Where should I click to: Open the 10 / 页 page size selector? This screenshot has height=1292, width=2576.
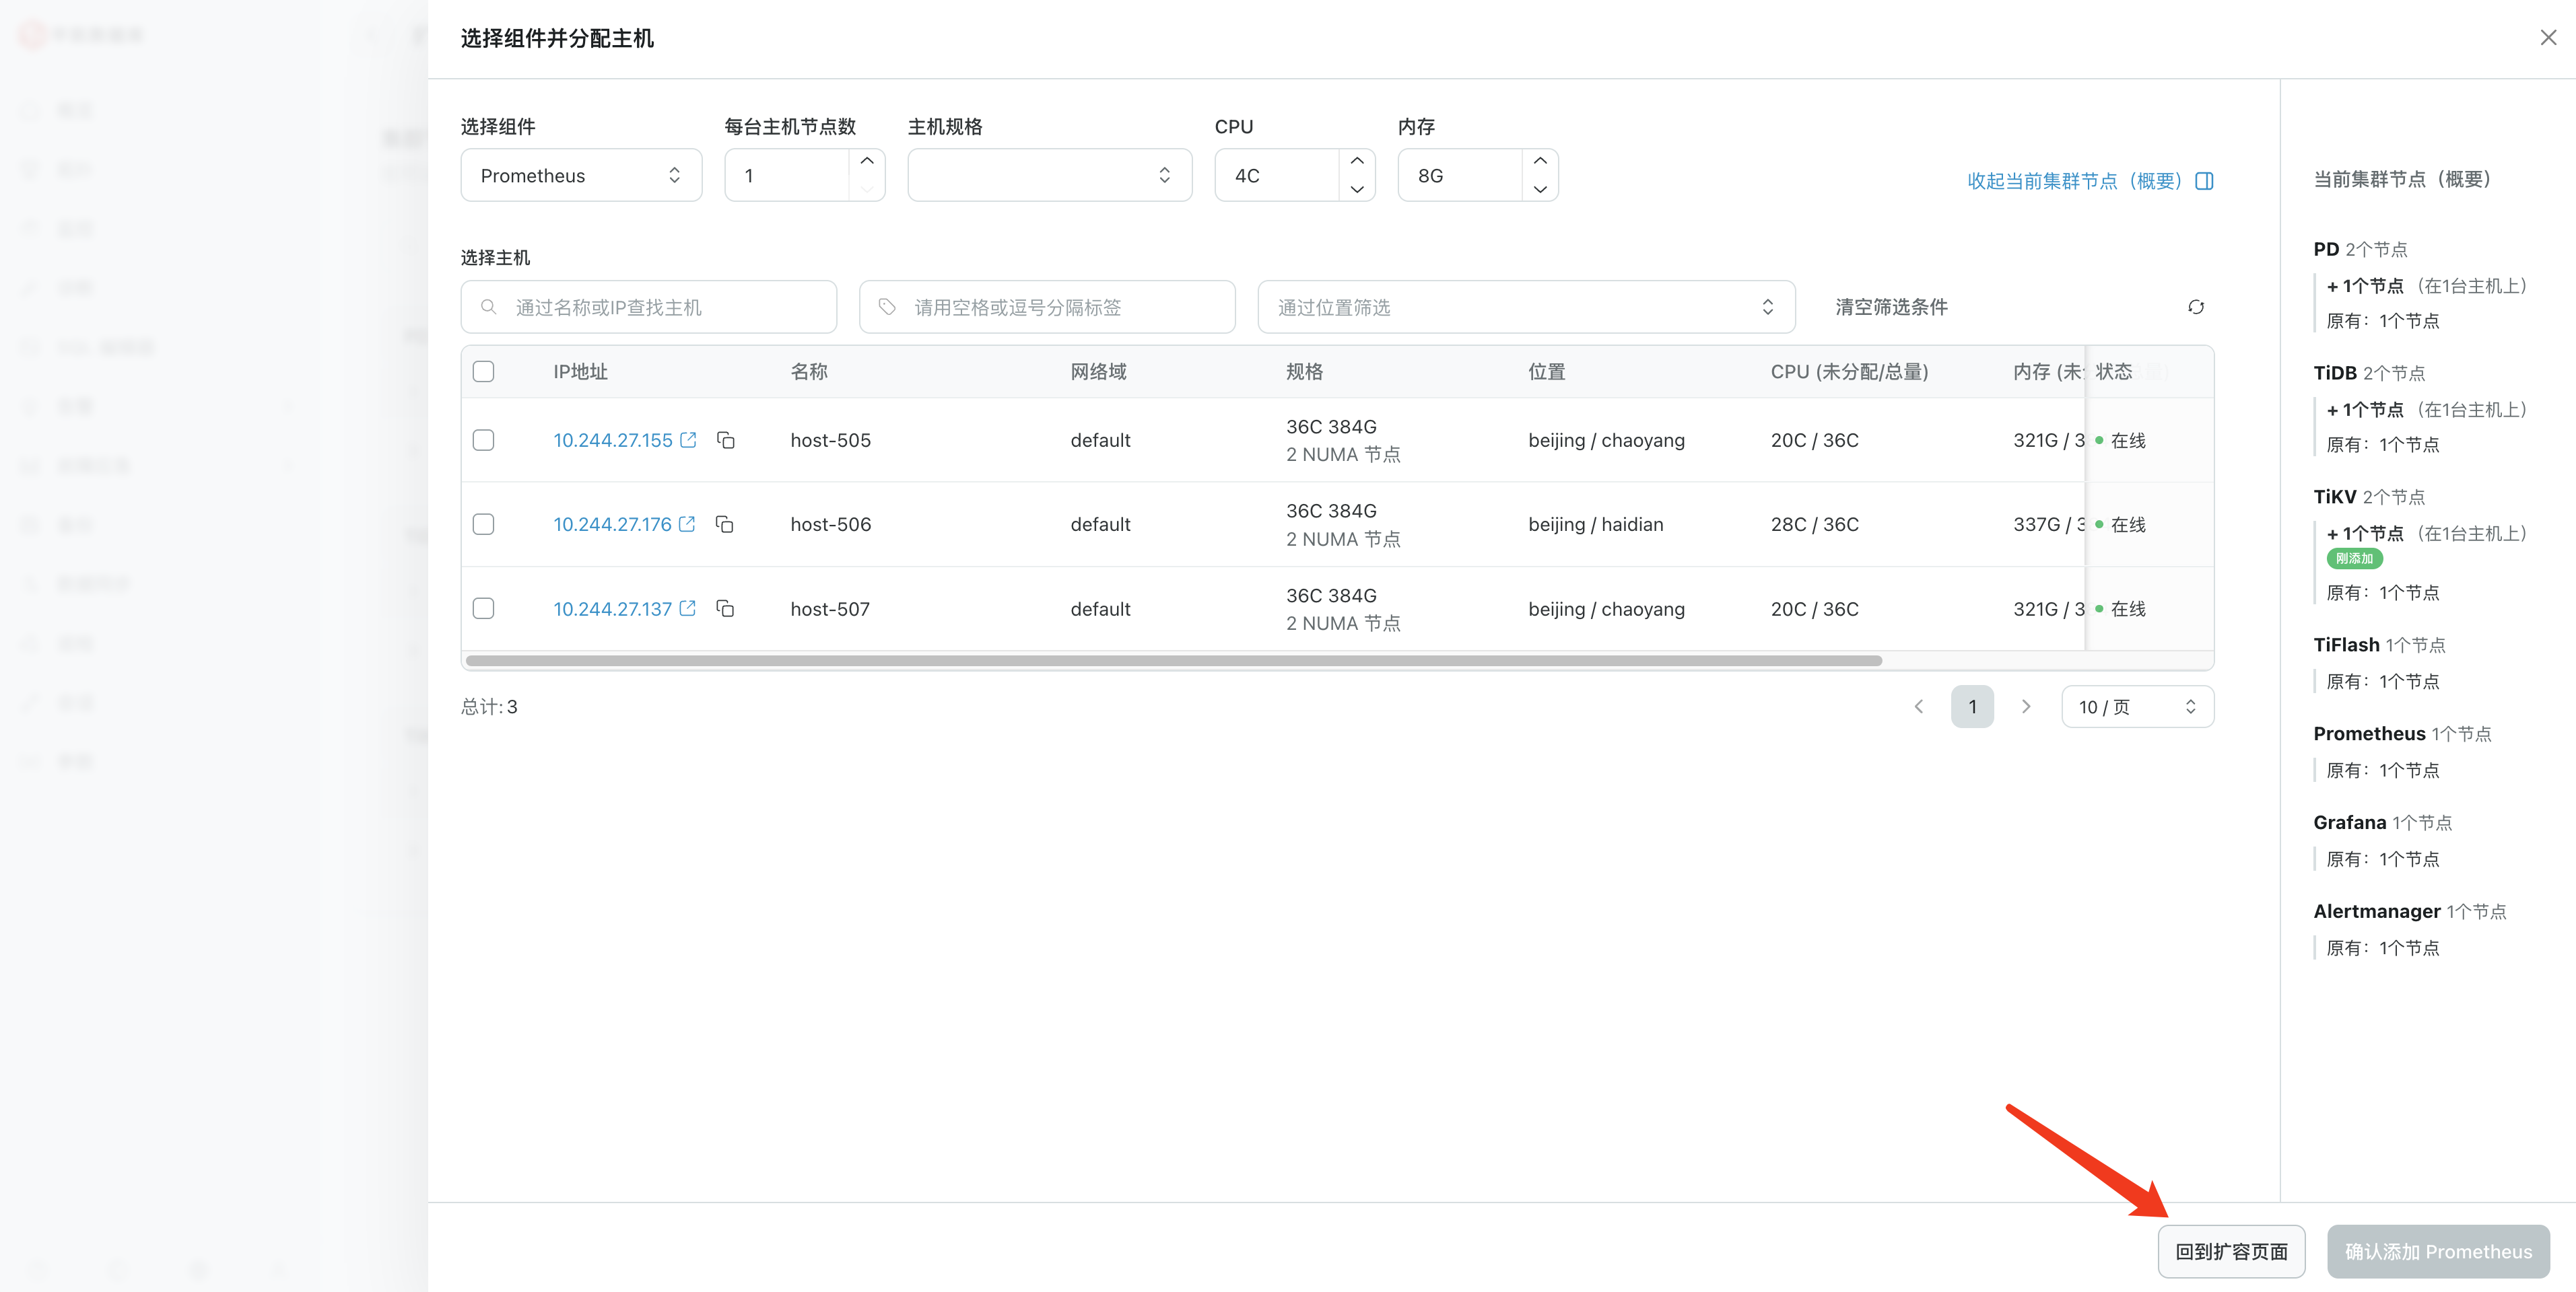tap(2137, 707)
